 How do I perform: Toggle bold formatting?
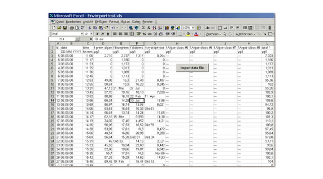97,34
